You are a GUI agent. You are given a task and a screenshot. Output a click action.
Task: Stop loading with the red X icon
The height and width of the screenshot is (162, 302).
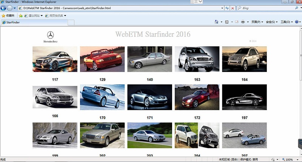pos(233,8)
